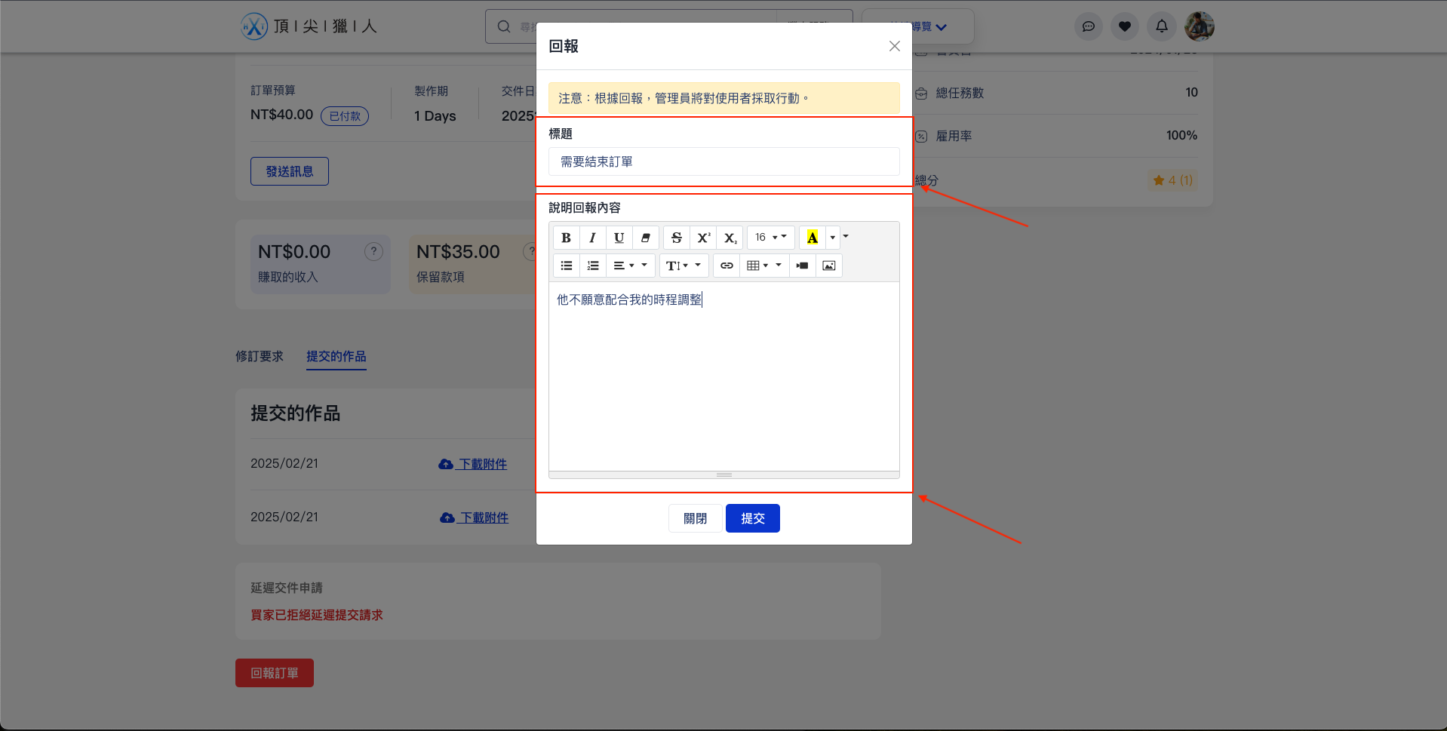The width and height of the screenshot is (1447, 731).
Task: Download the 2025/02/21 attachment
Action: 472,464
